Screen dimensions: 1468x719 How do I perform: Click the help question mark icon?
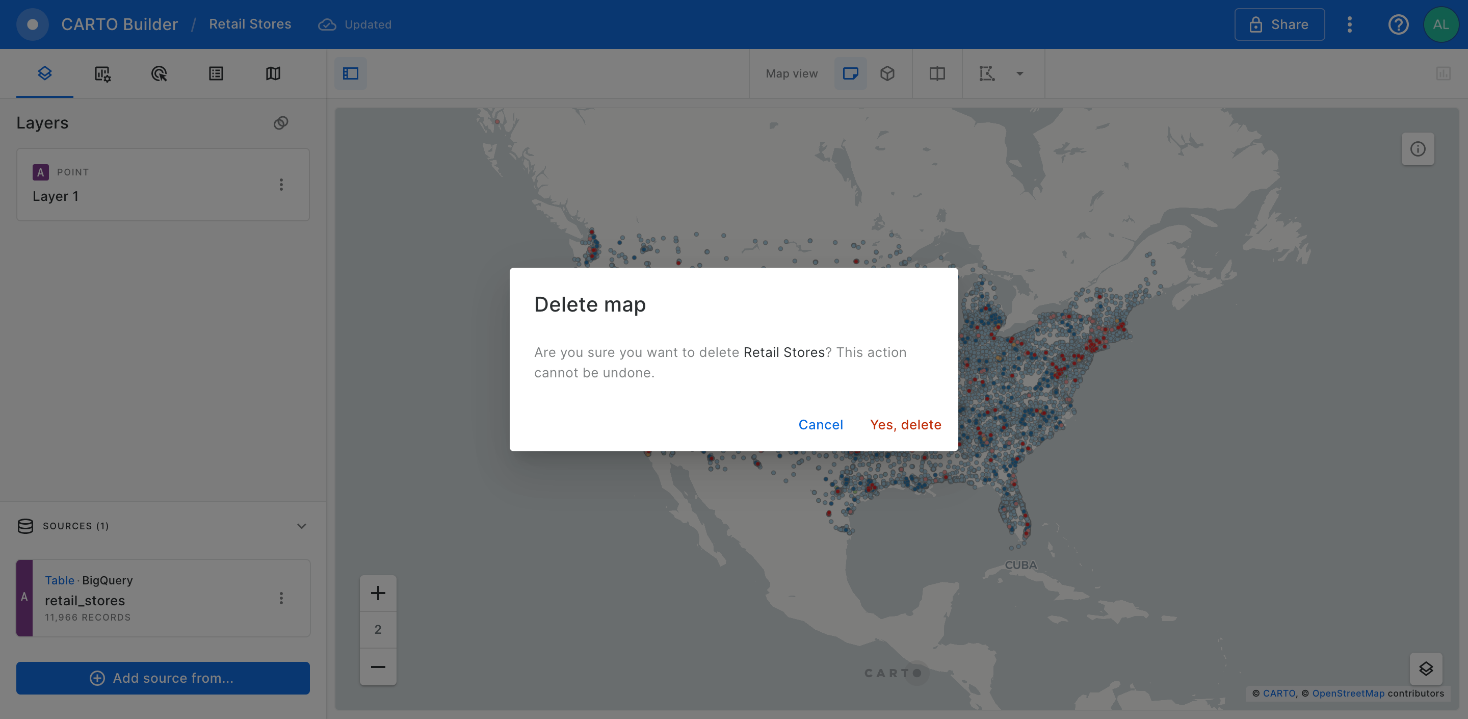point(1398,24)
